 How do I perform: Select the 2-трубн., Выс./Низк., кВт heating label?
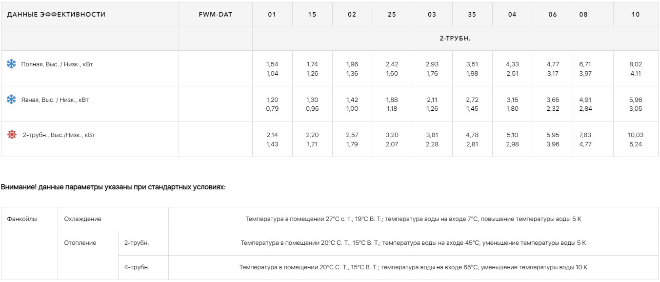click(59, 135)
